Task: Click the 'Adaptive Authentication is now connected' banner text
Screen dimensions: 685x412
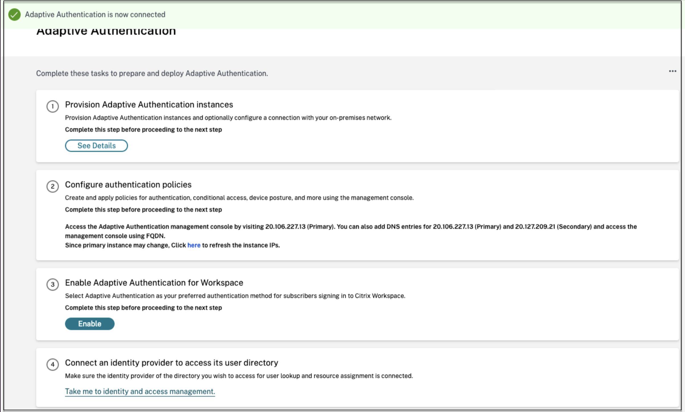Action: tap(95, 15)
